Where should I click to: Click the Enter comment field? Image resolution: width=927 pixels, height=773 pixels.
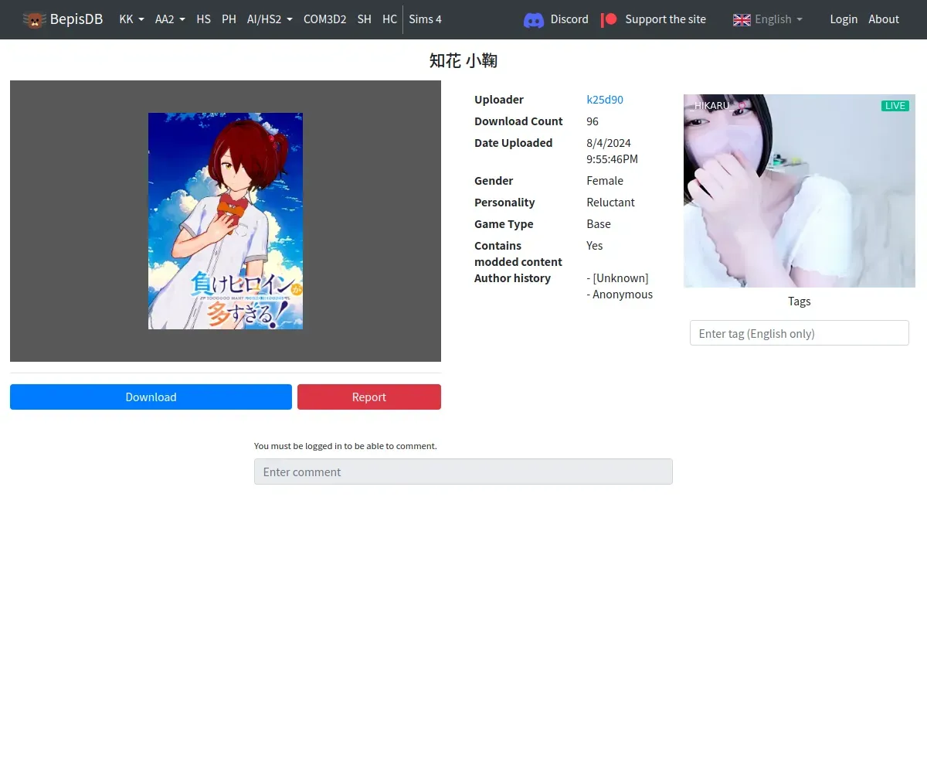point(463,472)
